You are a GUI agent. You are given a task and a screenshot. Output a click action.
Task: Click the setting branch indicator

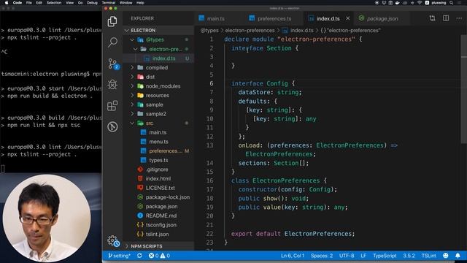(119, 256)
